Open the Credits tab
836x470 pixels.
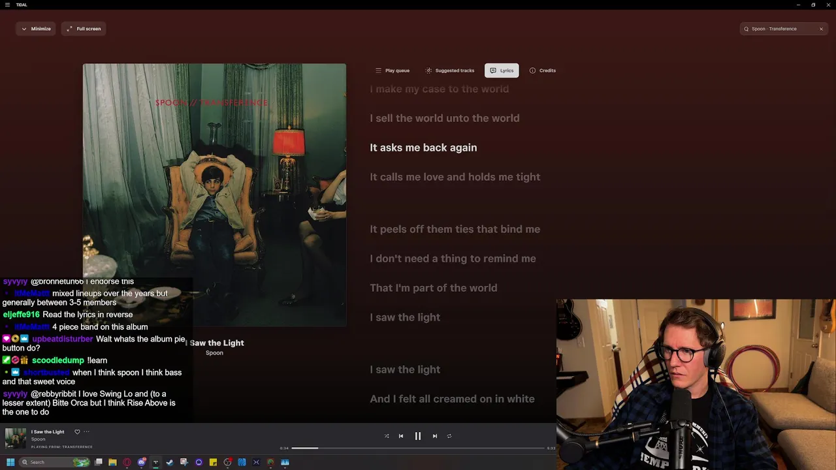[543, 70]
